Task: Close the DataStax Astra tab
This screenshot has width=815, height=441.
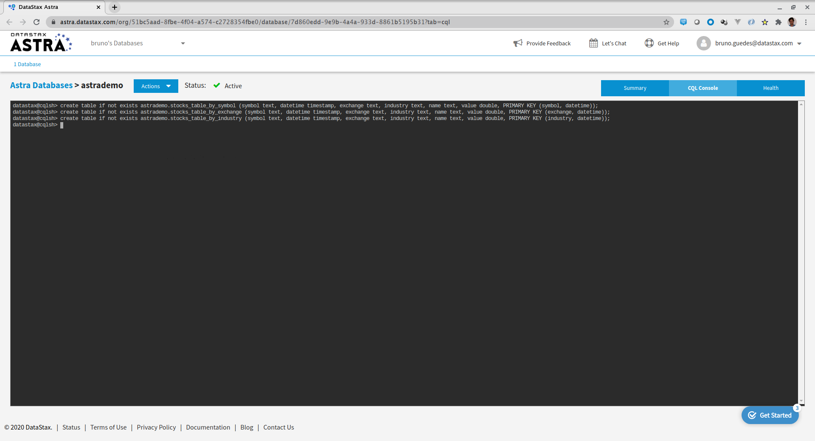Action: coord(98,7)
